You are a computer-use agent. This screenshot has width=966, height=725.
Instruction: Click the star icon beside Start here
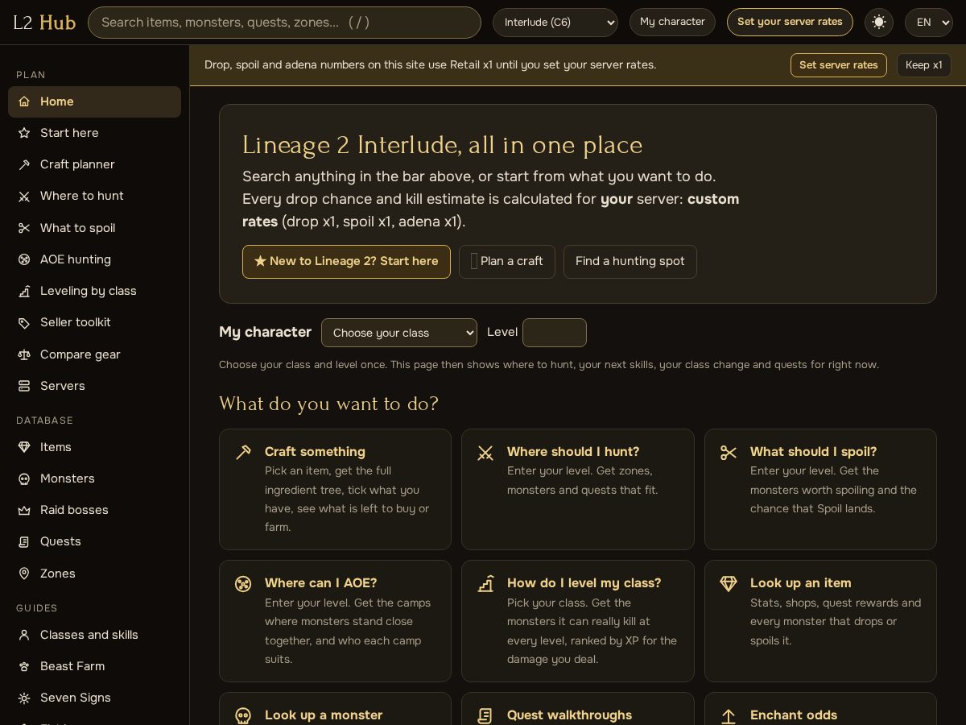tap(24, 133)
